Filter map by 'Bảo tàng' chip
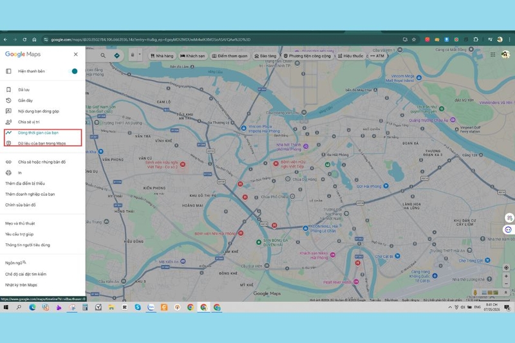Viewport: 515px width, 343px height. pyautogui.click(x=265, y=56)
